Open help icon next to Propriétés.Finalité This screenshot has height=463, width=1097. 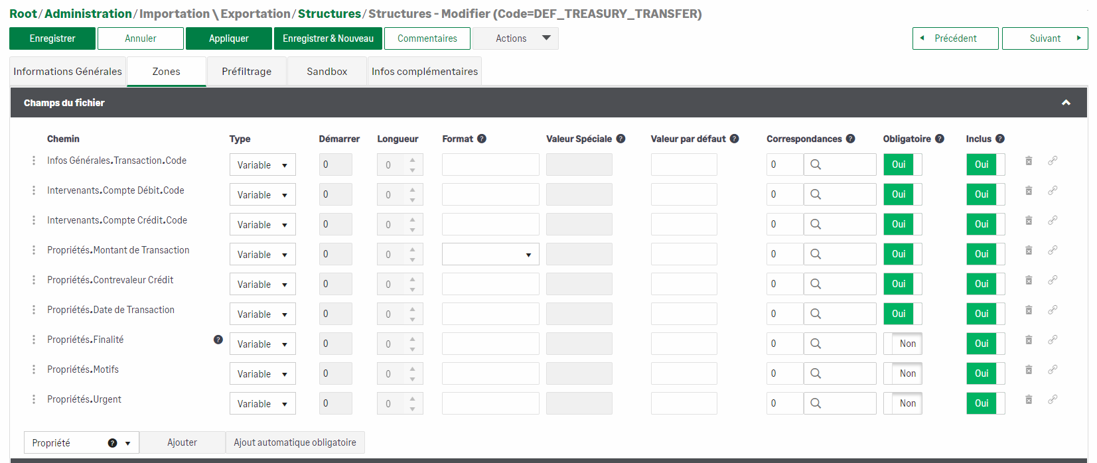pos(218,340)
